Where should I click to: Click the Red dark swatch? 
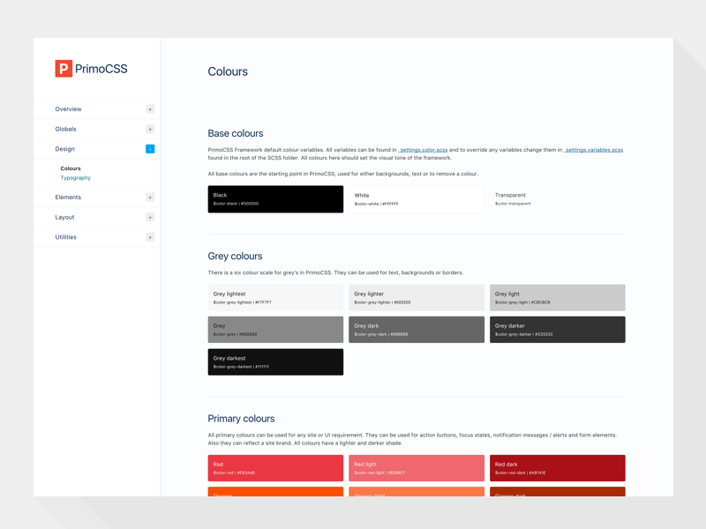tap(557, 467)
